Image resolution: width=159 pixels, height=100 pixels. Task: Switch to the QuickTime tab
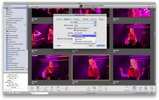(x=94, y=19)
